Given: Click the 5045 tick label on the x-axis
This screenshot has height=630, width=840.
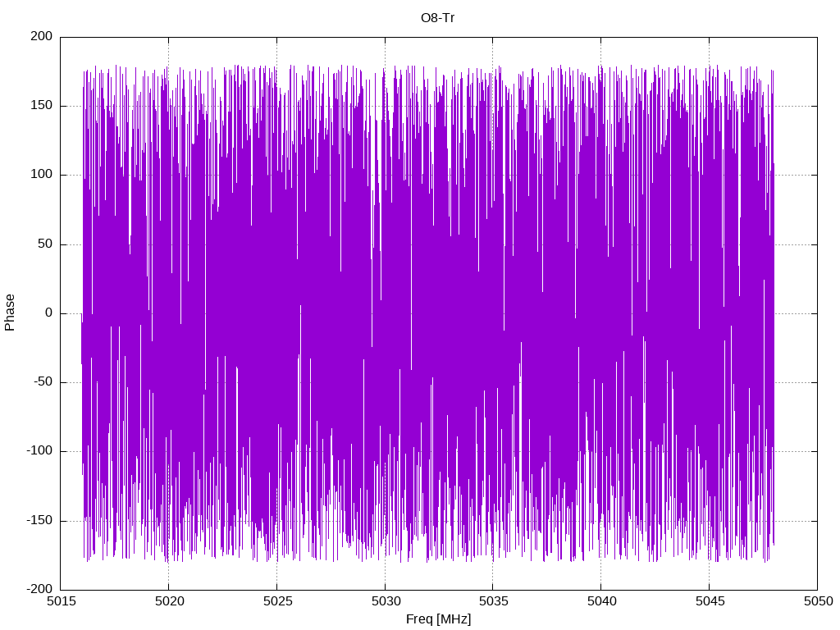Looking at the screenshot, I should click(x=710, y=601).
